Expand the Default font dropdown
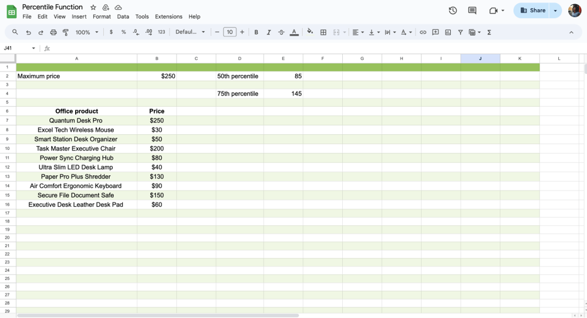This screenshot has width=587, height=318. point(190,32)
